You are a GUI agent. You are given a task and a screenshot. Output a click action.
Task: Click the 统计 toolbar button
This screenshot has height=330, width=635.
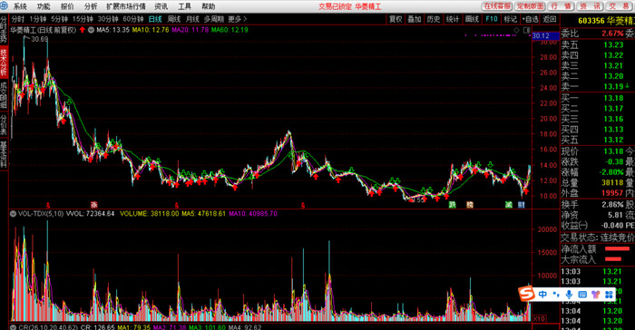pyautogui.click(x=453, y=19)
